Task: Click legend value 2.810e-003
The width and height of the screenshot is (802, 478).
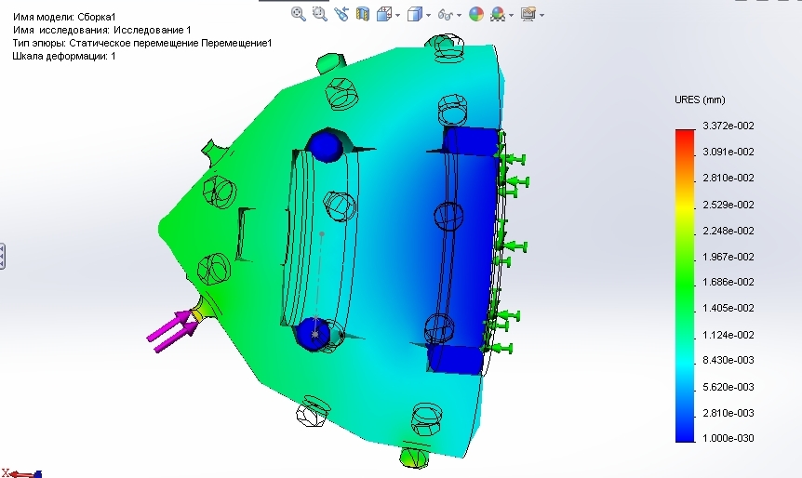Action: (728, 413)
